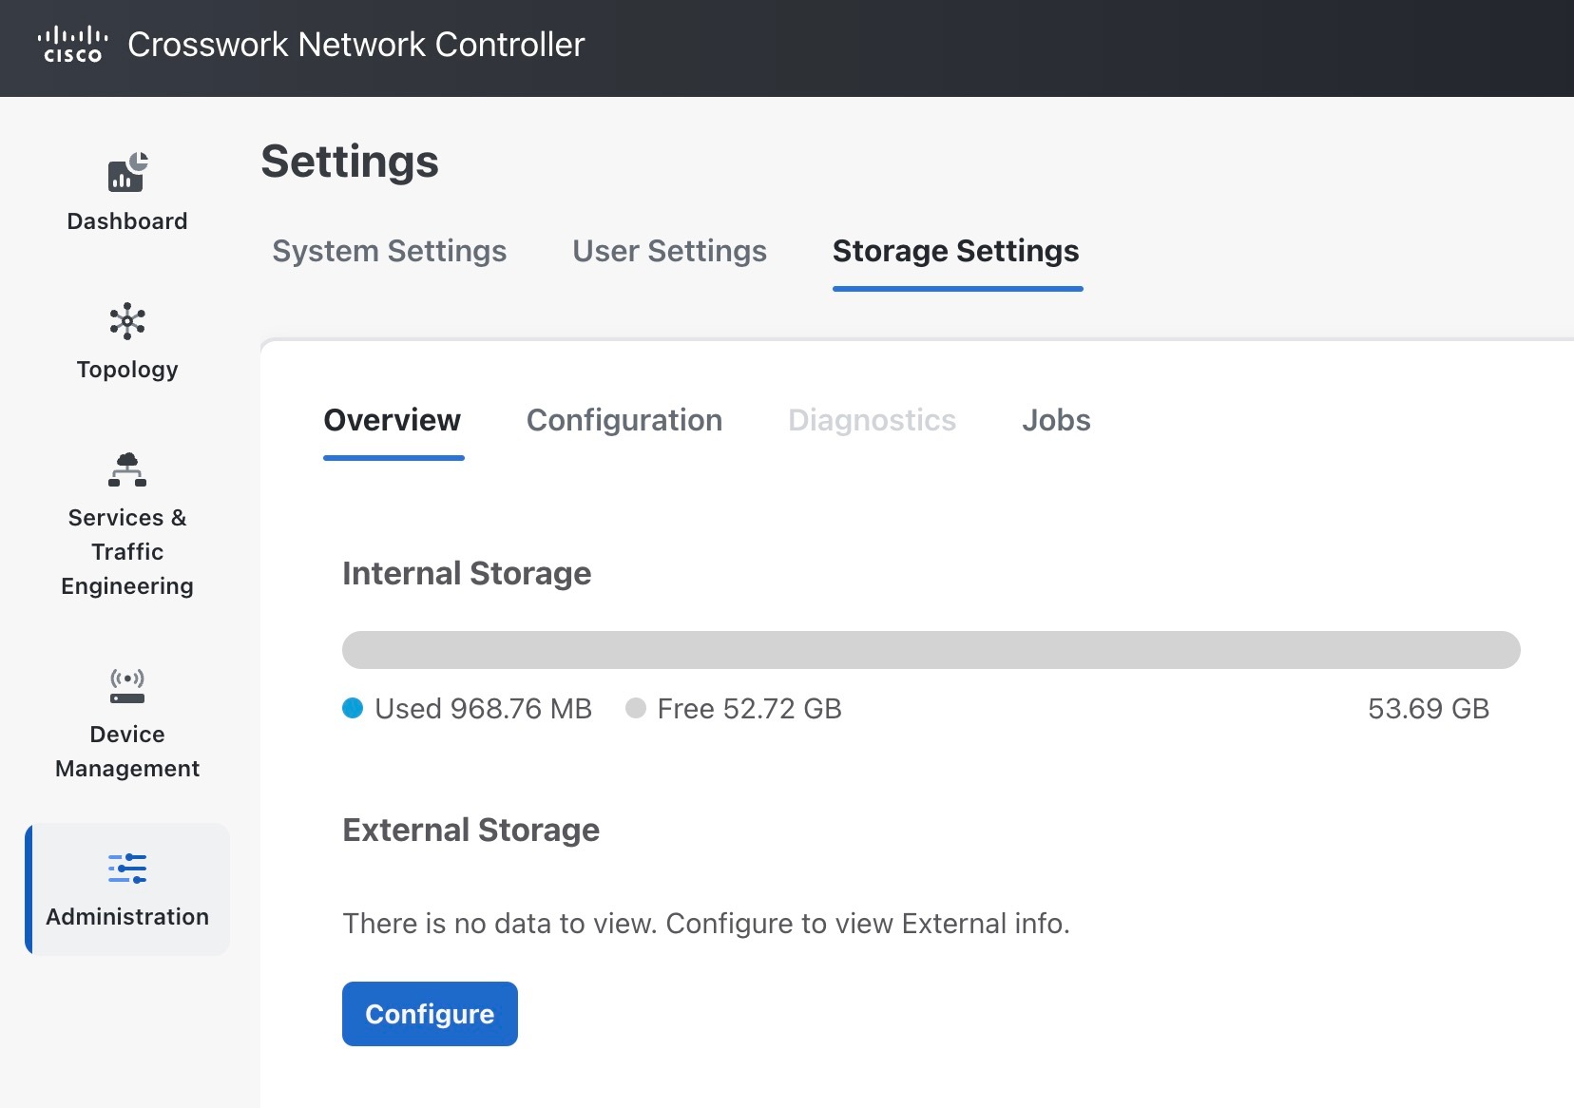
Task: Click the Cisco logo
Action: point(72,43)
